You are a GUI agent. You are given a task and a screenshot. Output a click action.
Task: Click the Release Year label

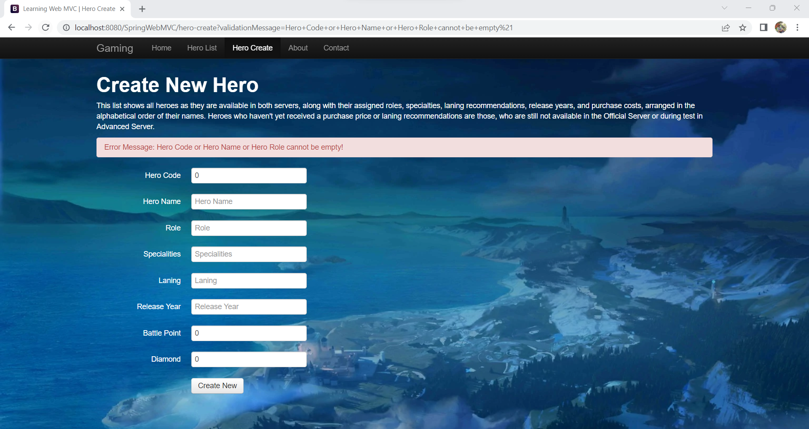(159, 307)
